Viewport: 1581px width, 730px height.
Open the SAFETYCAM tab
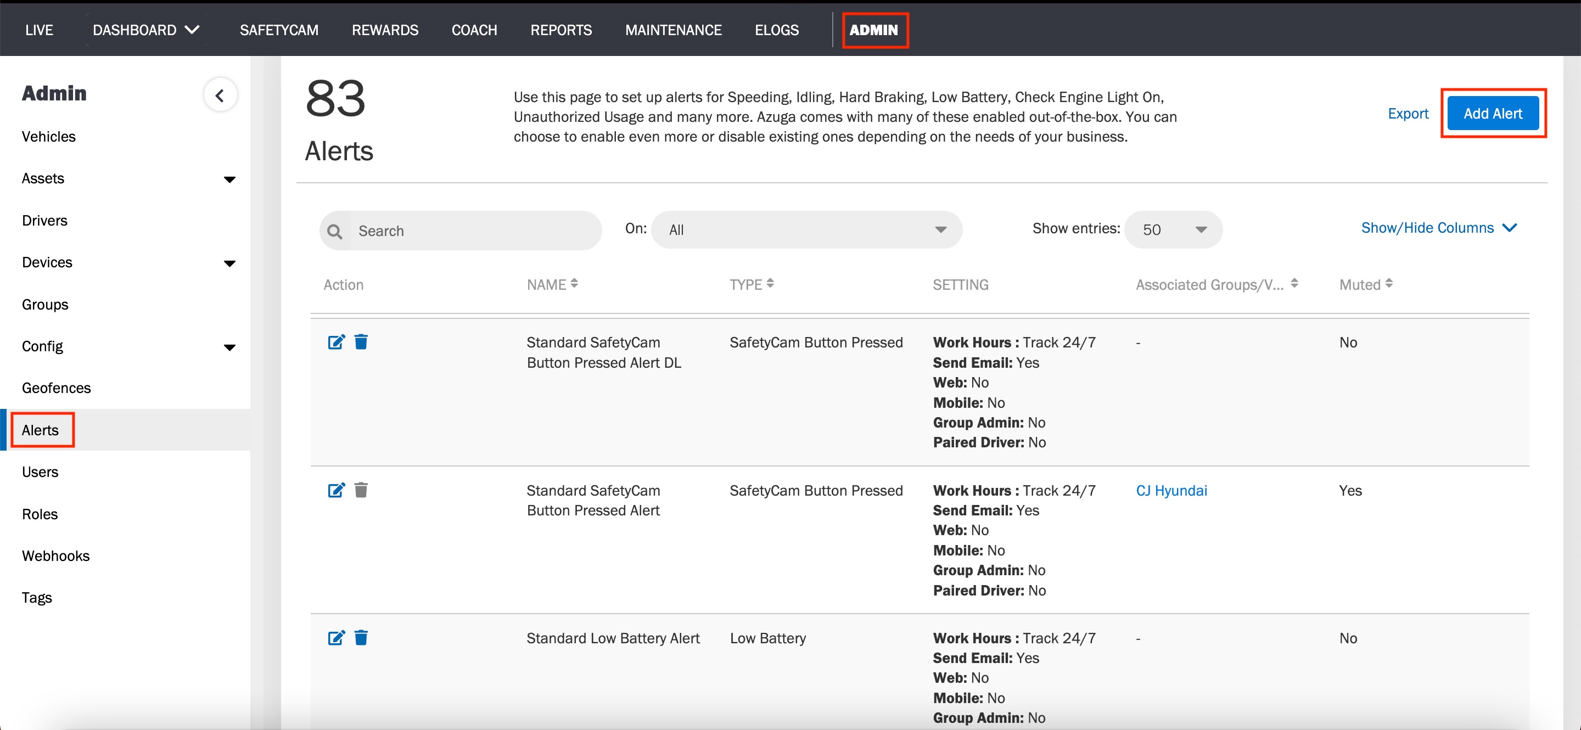(x=279, y=30)
